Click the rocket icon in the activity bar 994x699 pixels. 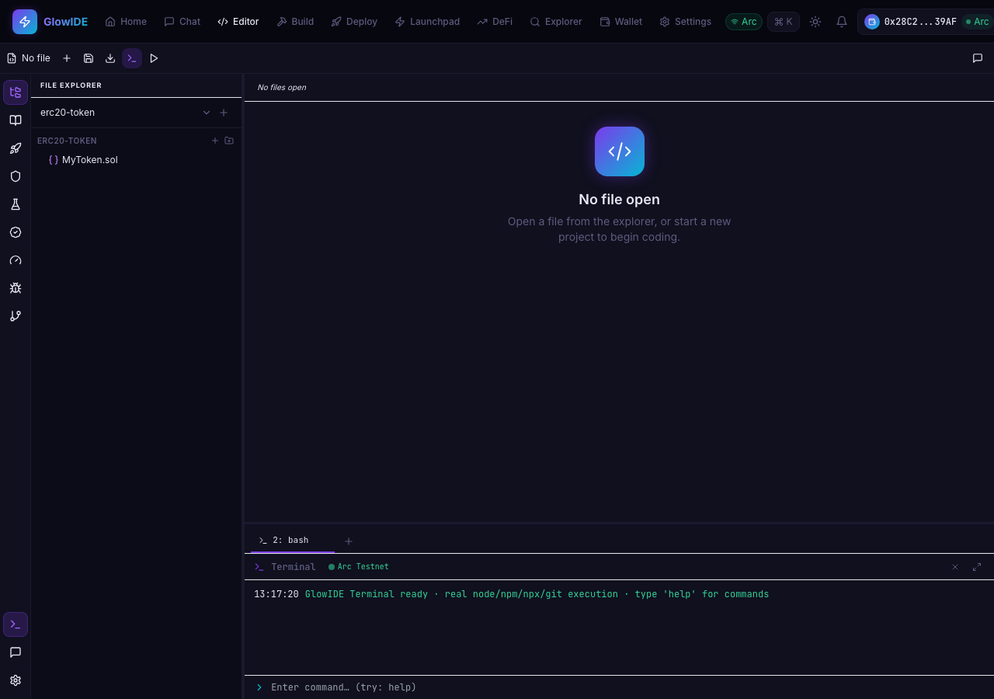(x=16, y=148)
